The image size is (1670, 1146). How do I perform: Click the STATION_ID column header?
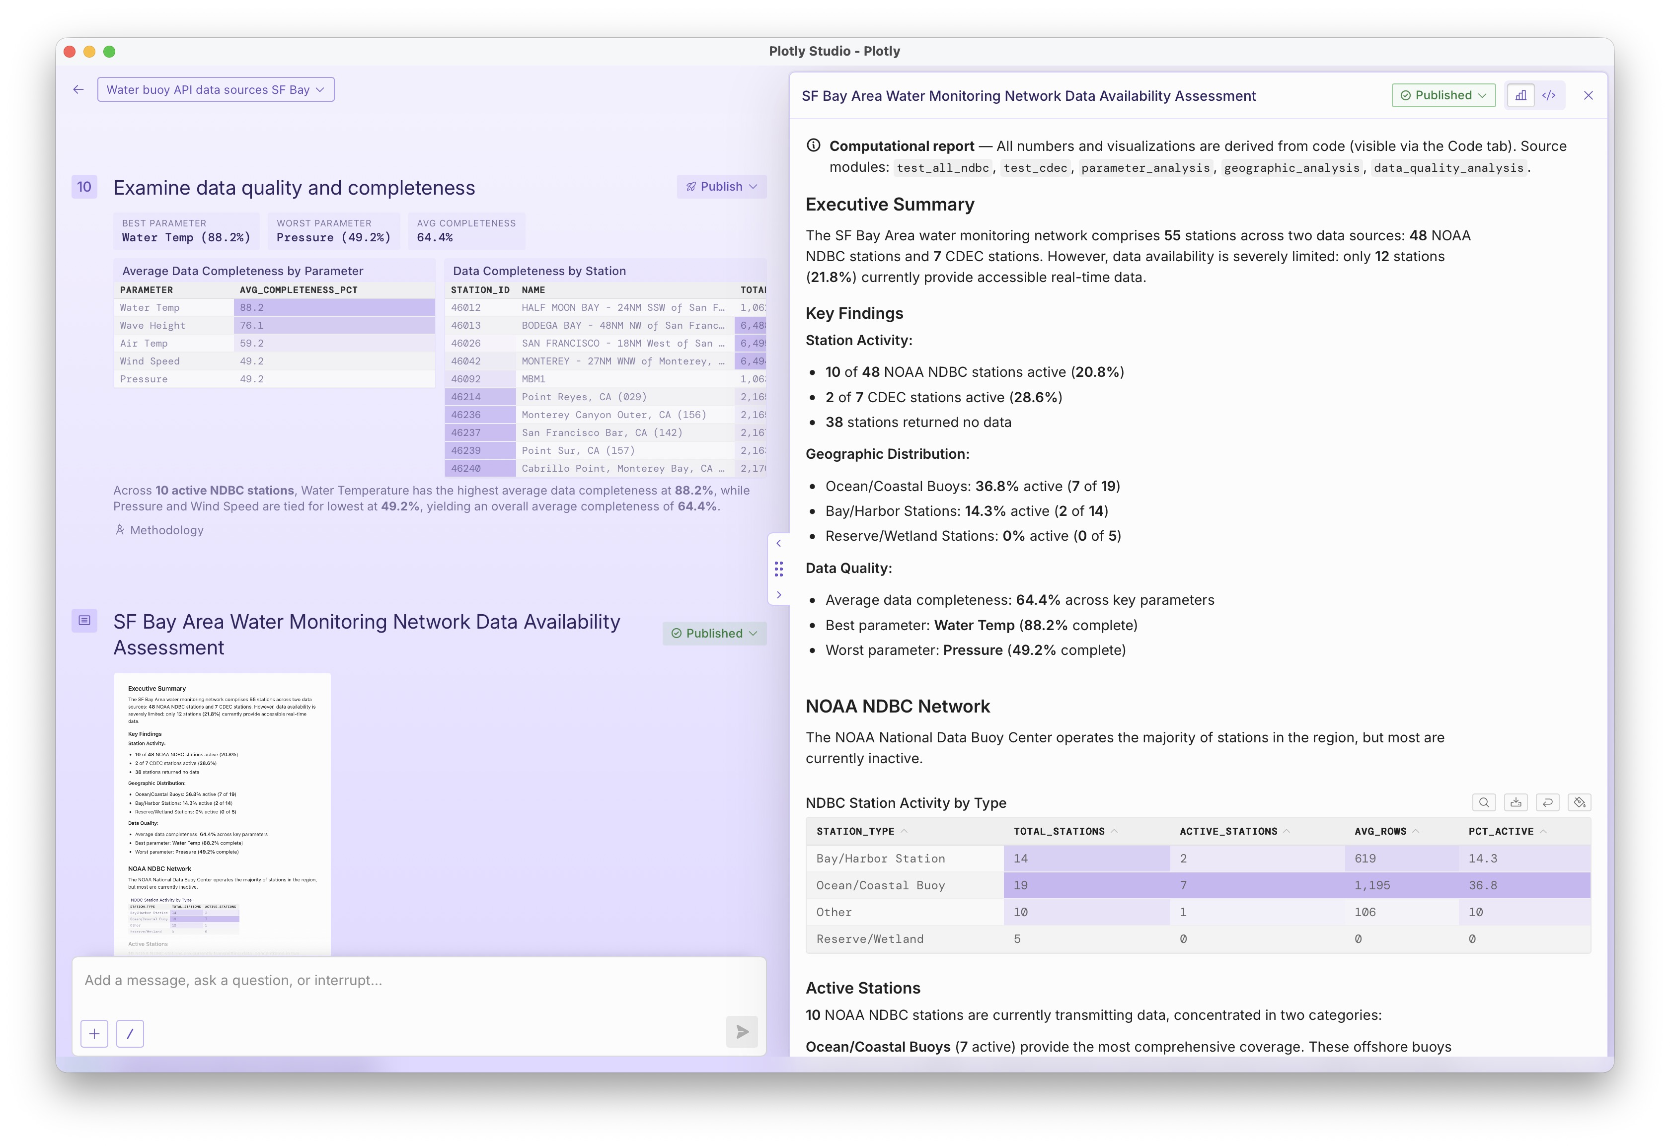pos(480,290)
